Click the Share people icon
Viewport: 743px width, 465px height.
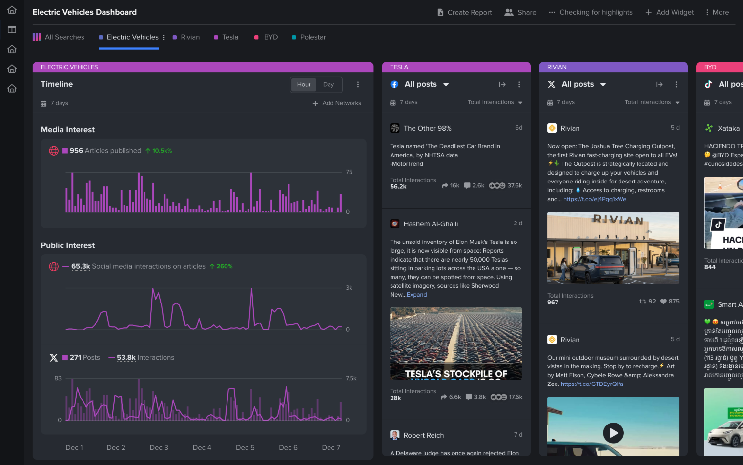coord(509,12)
